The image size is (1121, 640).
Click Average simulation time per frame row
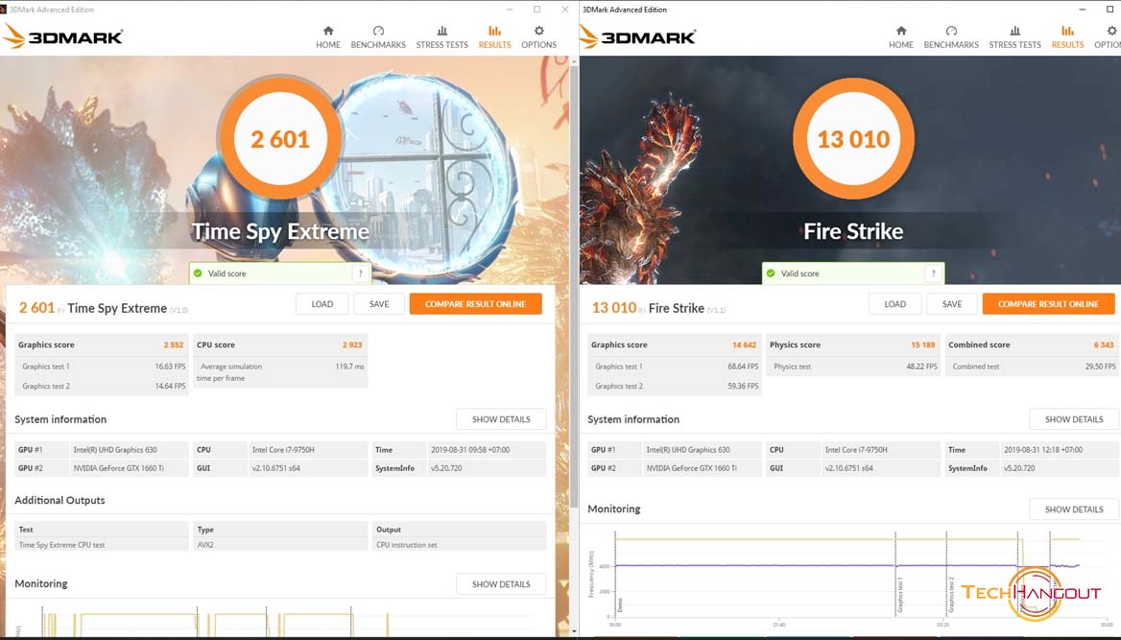pyautogui.click(x=280, y=372)
